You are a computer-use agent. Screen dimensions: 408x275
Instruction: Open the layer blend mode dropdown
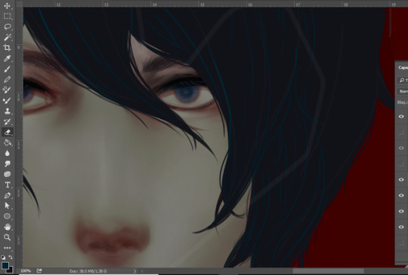coord(403,91)
